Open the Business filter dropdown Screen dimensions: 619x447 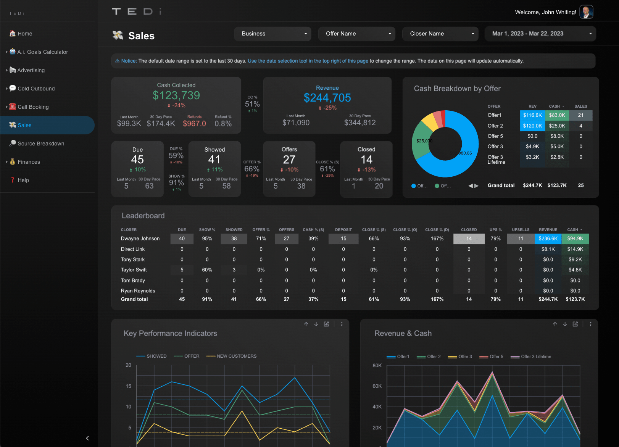pos(273,34)
